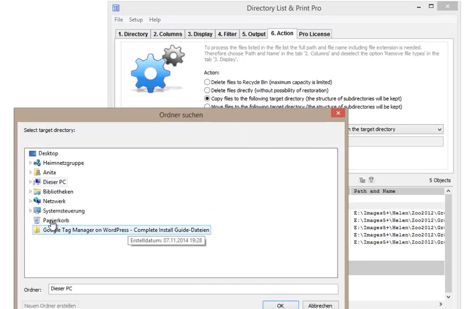This screenshot has width=474, height=309.
Task: Click the Bibliotheken libraries icon
Action: tap(37, 192)
